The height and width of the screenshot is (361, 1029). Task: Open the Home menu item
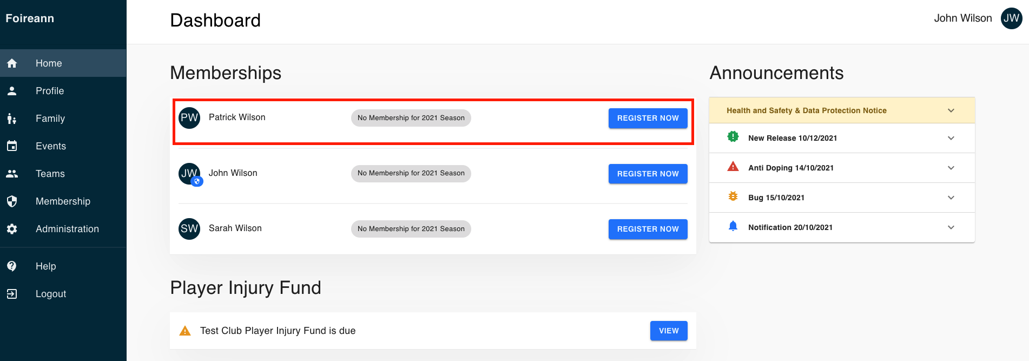tap(63, 63)
